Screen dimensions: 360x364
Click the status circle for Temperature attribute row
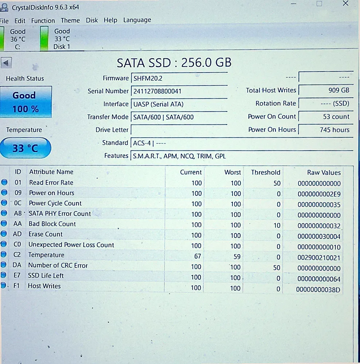(4, 254)
